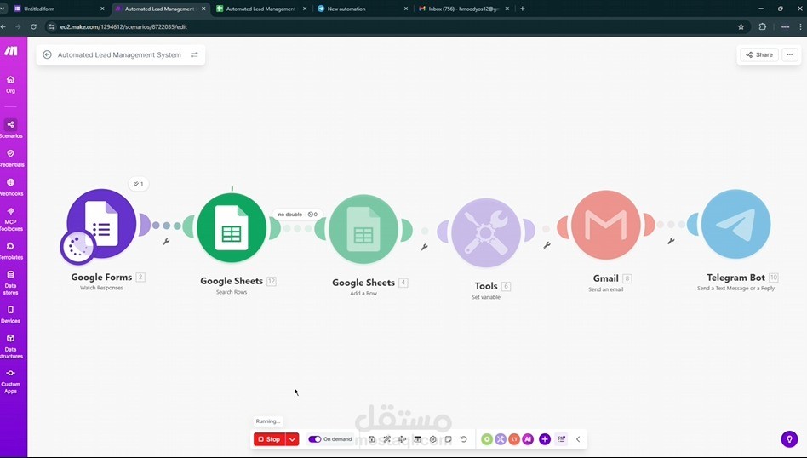Click the magic wand auto-align icon
Viewport: 807px width, 458px height.
click(x=387, y=439)
